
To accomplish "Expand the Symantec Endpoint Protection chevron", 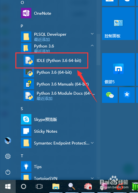I will [92, 143].
